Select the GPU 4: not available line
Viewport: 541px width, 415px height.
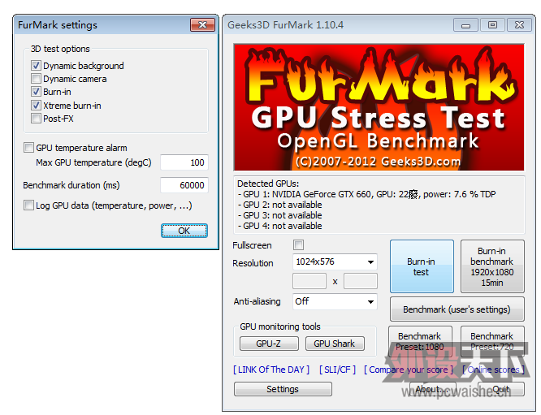(279, 226)
